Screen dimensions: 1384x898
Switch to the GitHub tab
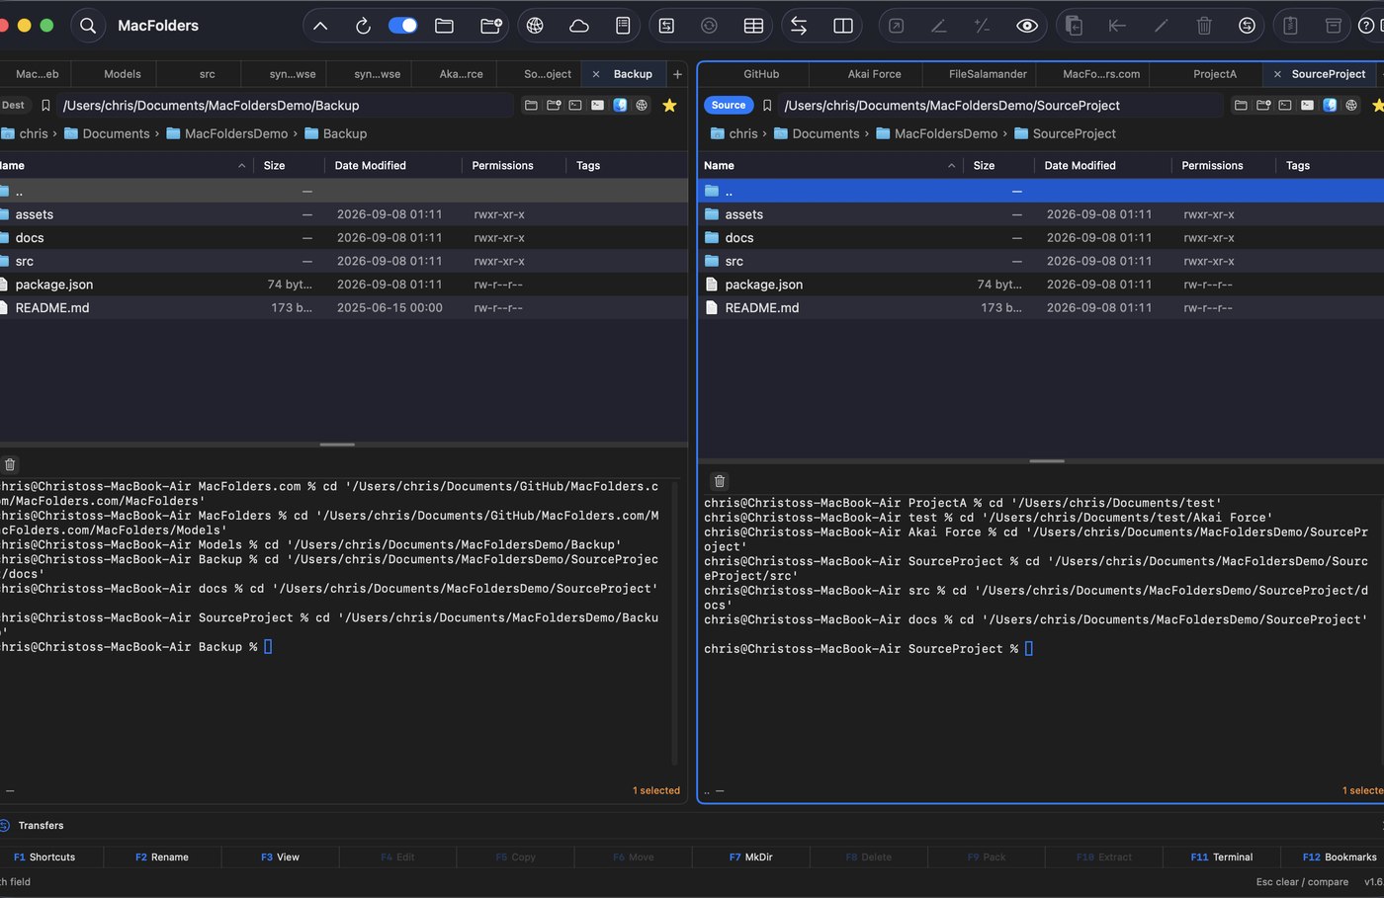click(x=761, y=74)
